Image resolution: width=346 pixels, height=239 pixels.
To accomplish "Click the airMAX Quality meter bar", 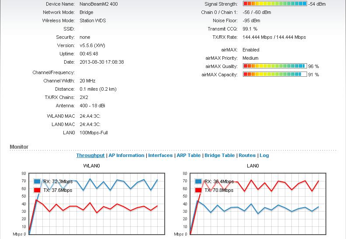I will [x=275, y=66].
